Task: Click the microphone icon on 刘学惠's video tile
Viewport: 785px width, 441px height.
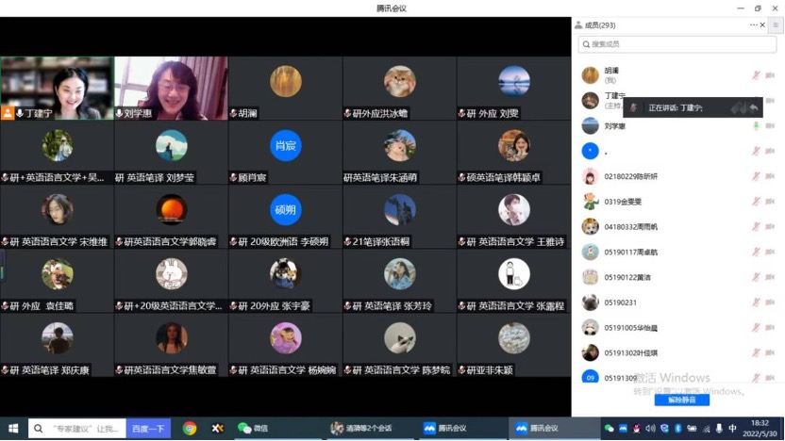Action: click(x=120, y=113)
